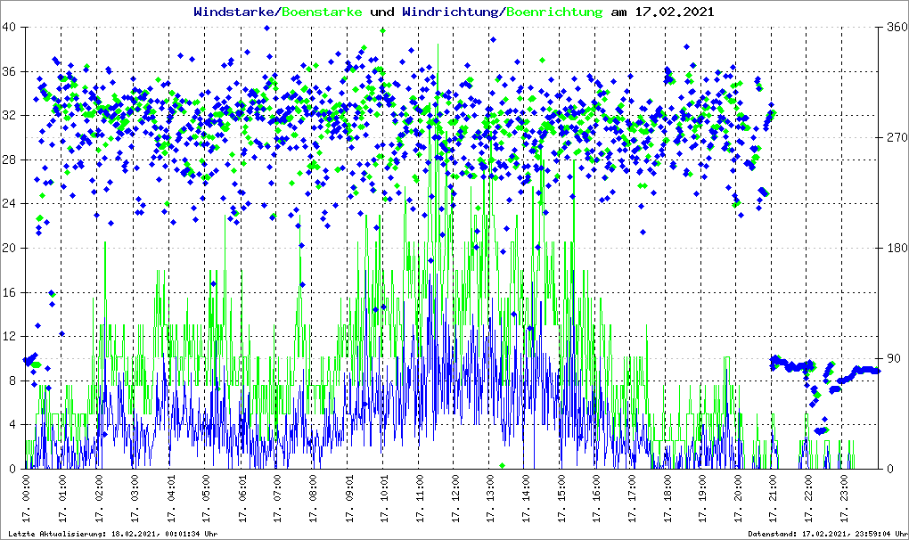Click the 90 degree label on right axis
The width and height of the screenshot is (909, 540).
point(892,359)
